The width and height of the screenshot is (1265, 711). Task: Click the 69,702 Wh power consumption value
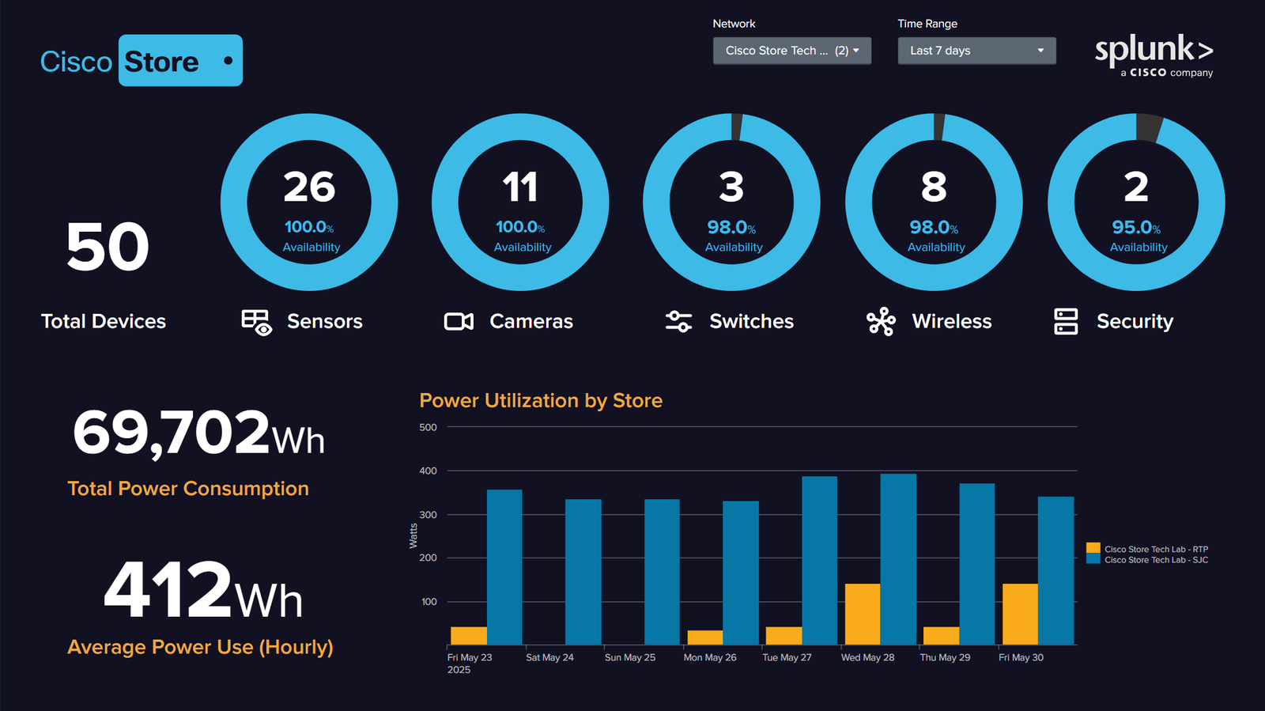coord(198,433)
